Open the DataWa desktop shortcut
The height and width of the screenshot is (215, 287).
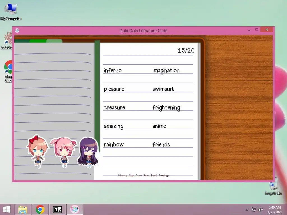[7, 40]
